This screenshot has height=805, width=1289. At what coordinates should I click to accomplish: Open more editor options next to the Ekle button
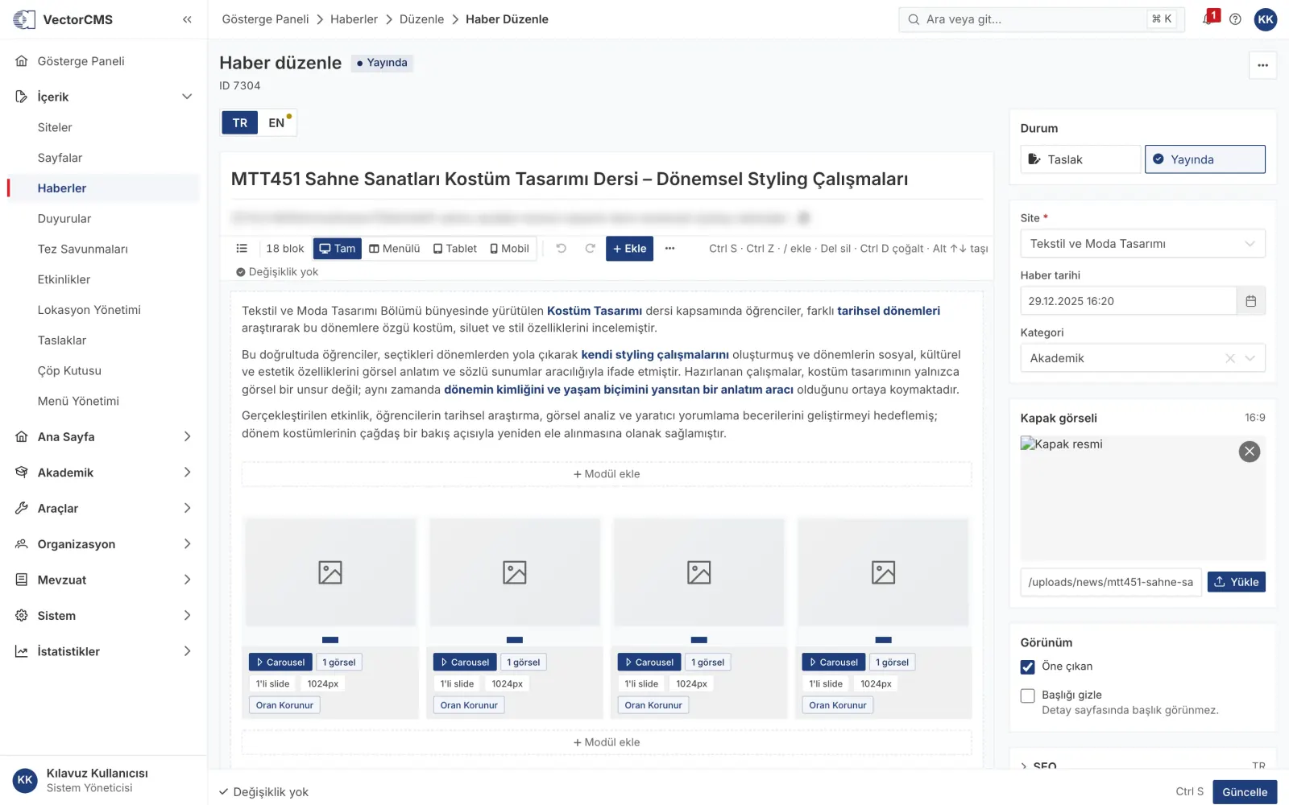669,249
